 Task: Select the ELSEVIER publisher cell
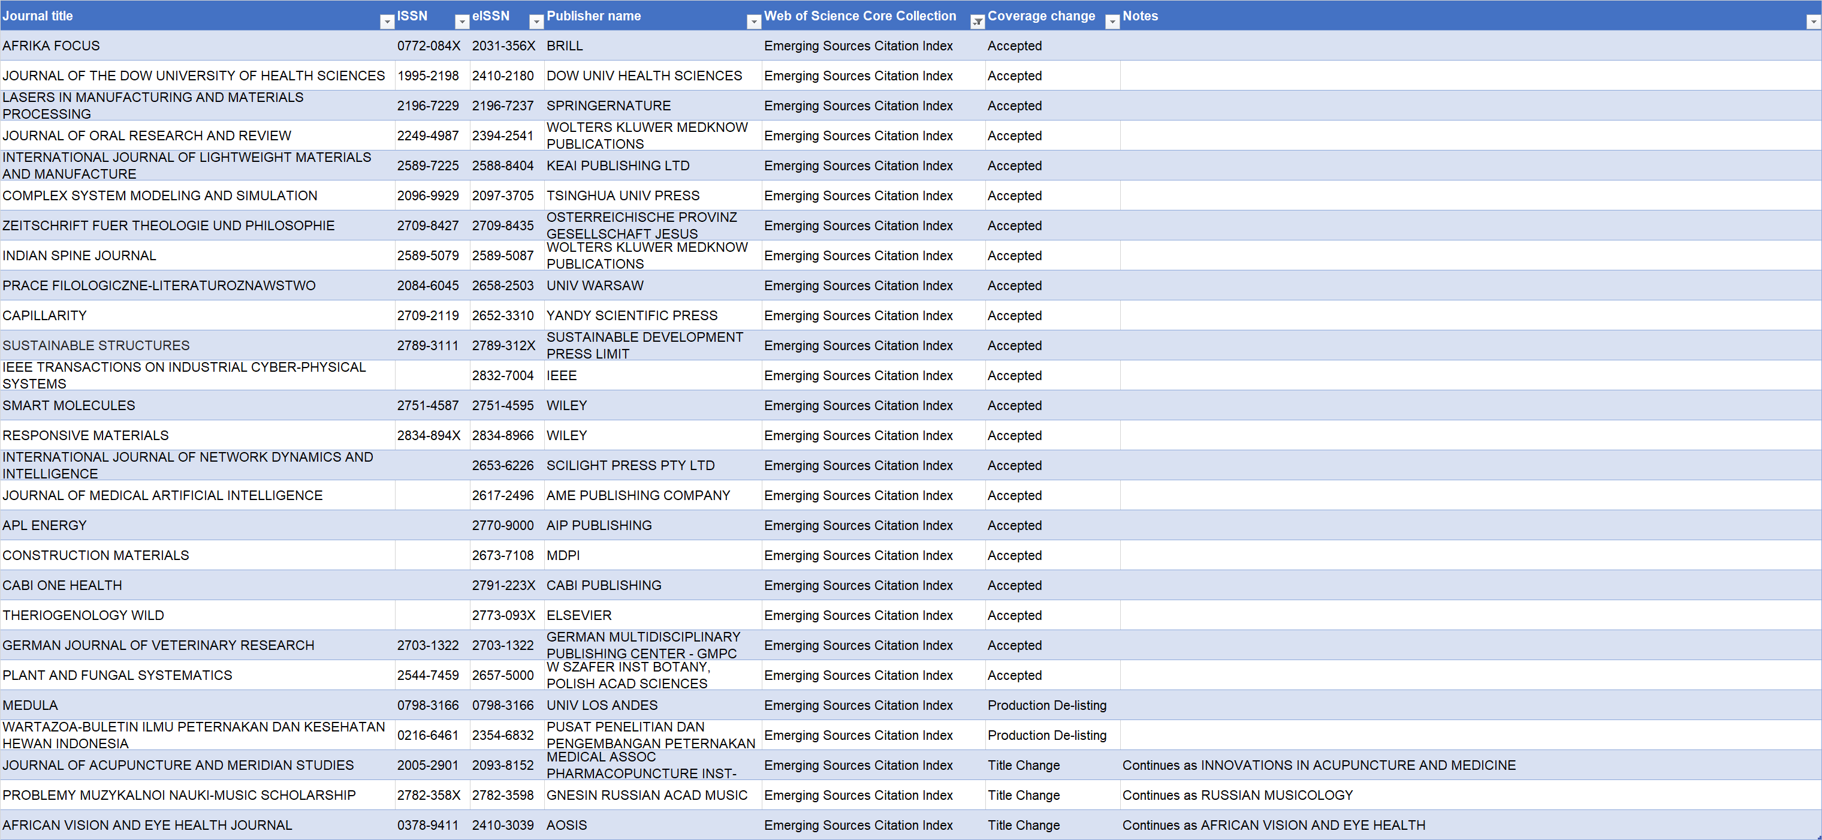click(x=653, y=615)
